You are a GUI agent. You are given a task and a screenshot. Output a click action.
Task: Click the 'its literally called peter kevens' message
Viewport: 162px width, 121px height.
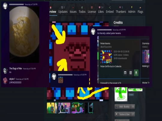tap(109, 33)
